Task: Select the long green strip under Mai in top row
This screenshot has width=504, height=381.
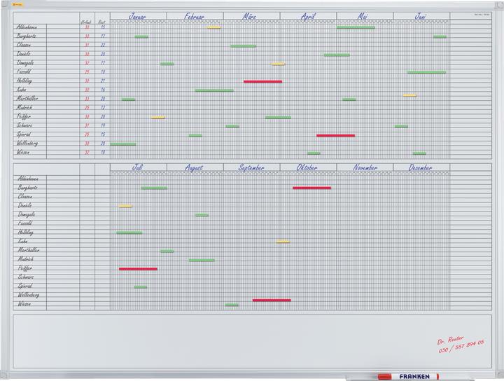Action: pos(356,27)
